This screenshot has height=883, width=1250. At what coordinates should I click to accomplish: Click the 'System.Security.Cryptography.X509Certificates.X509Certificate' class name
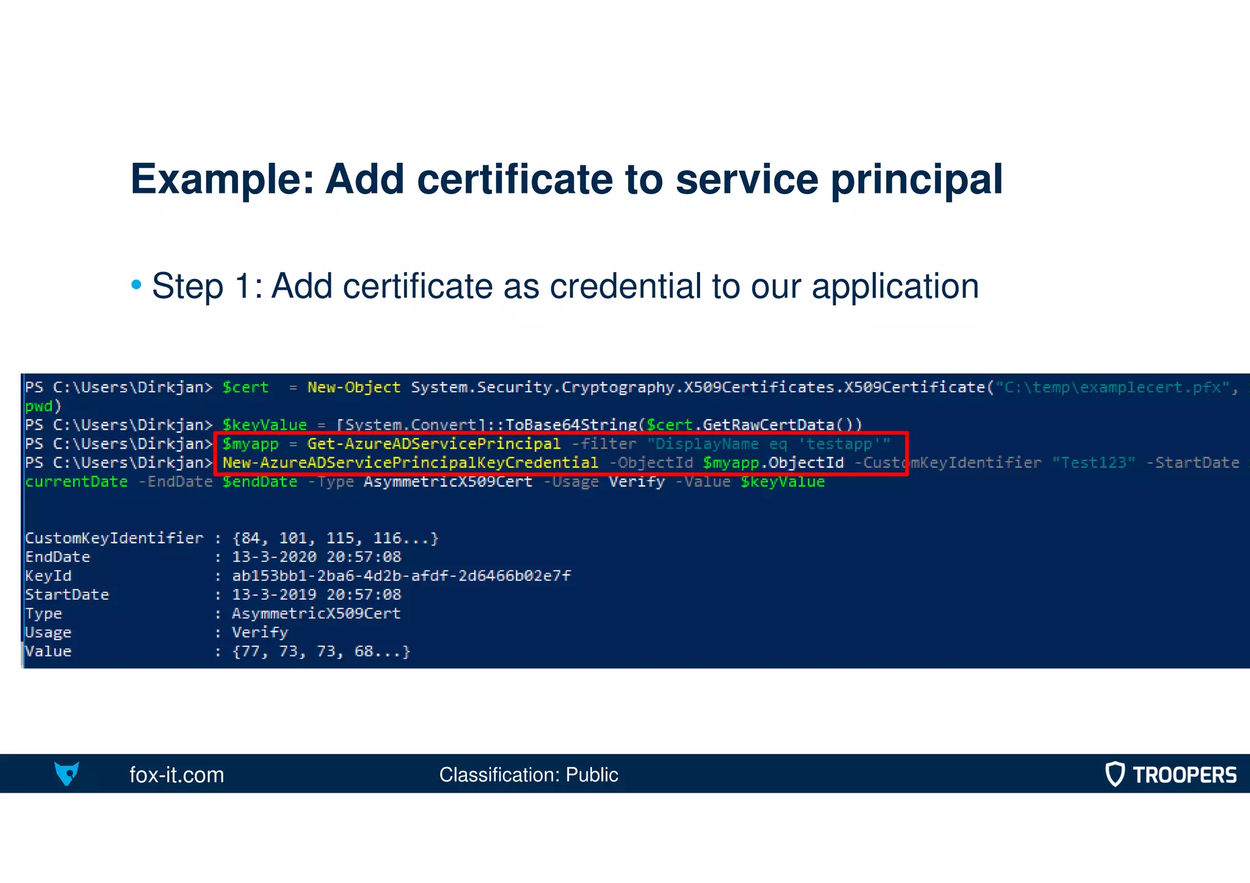click(x=698, y=387)
